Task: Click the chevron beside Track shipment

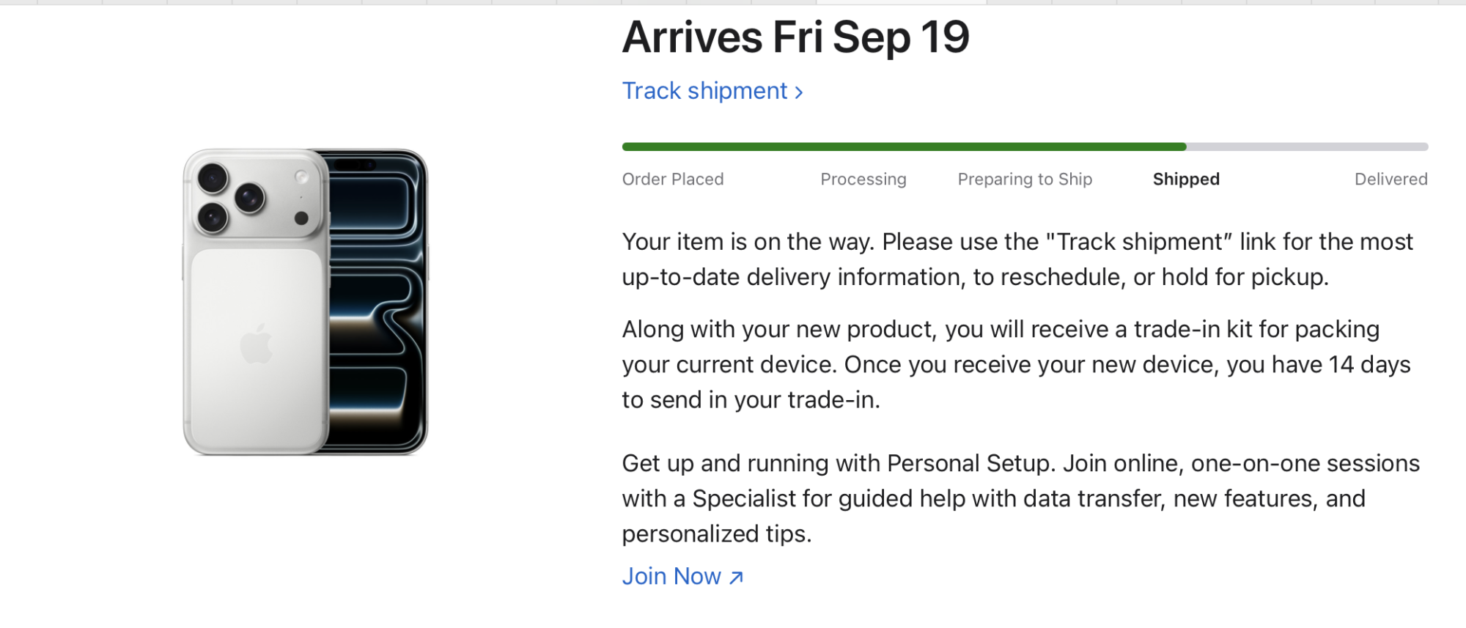Action: (799, 92)
